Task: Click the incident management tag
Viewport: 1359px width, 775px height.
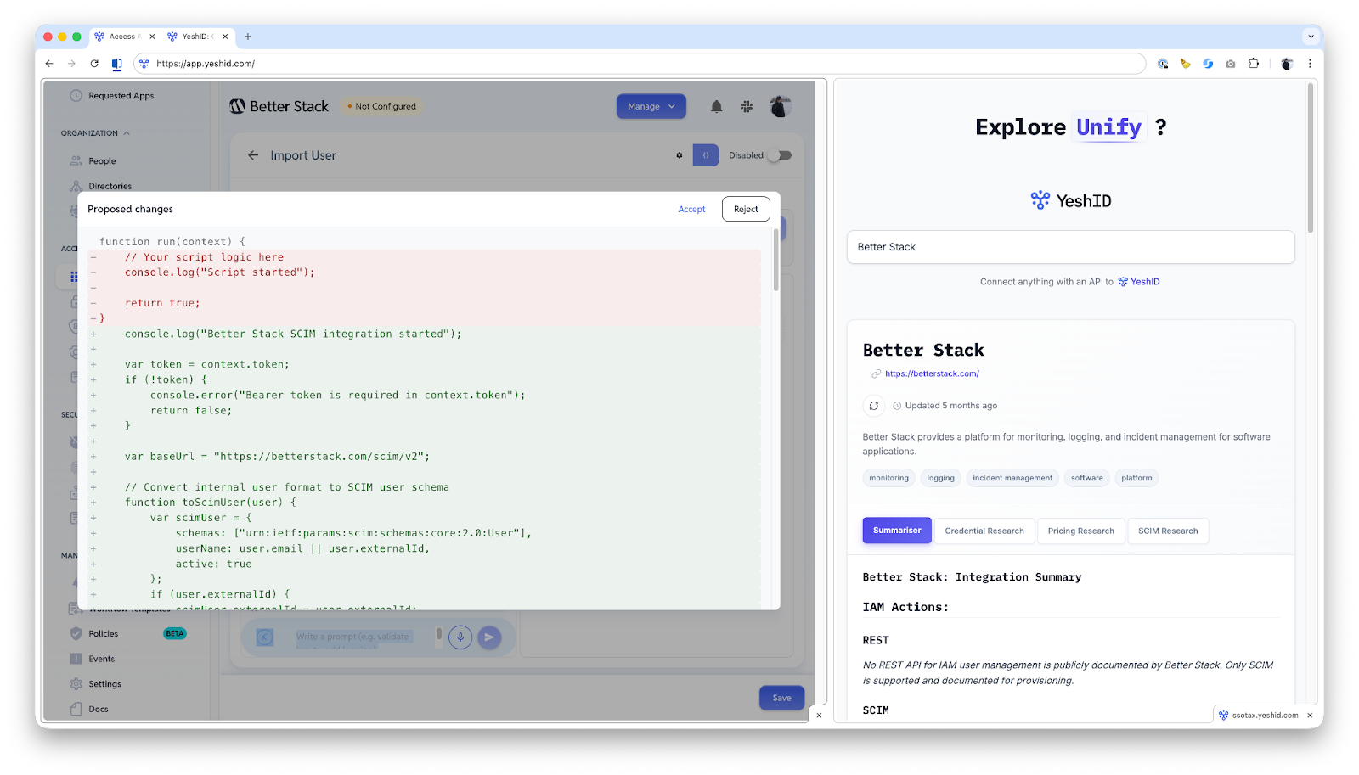Action: (x=1012, y=478)
